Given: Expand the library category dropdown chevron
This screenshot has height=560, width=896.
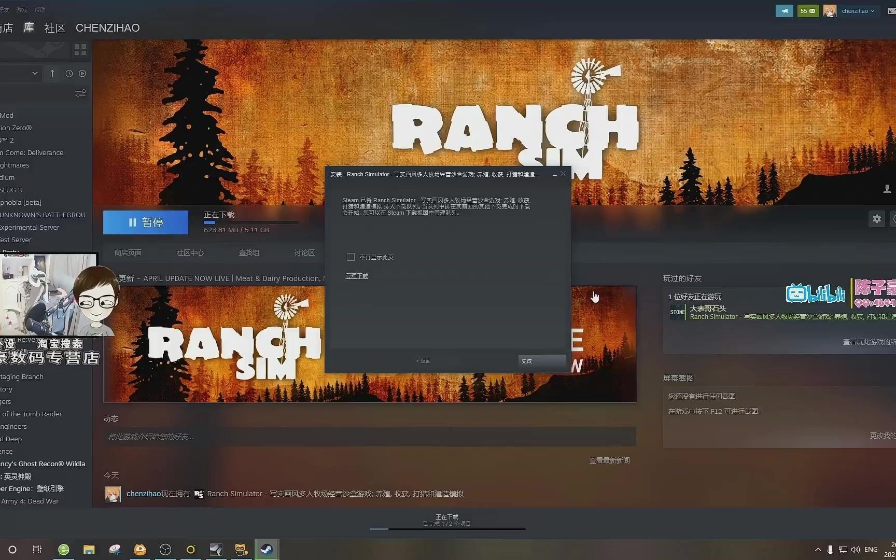Looking at the screenshot, I should coord(35,74).
